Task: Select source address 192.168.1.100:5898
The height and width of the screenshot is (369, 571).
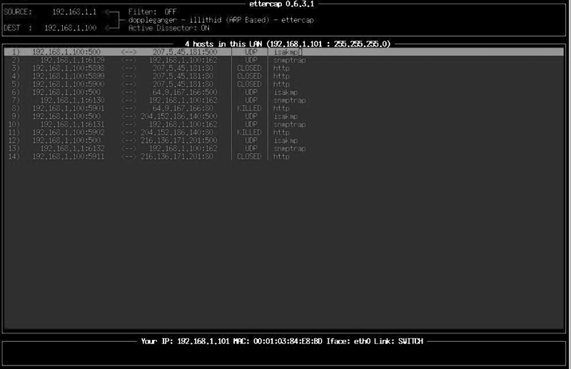Action: tap(69, 68)
